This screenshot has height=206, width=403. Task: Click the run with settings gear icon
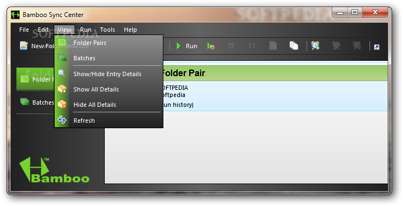(211, 46)
